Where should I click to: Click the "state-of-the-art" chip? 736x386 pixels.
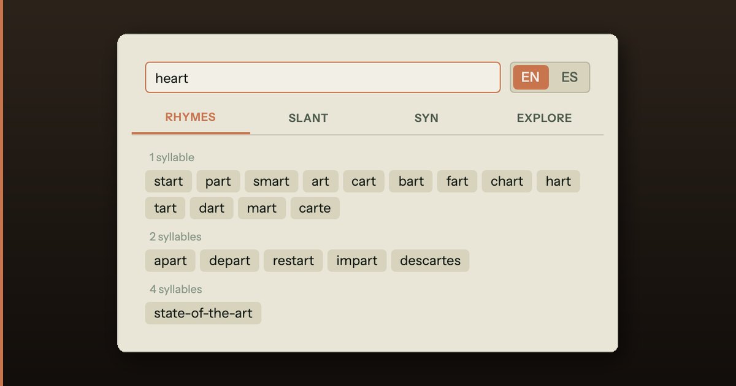tap(203, 313)
